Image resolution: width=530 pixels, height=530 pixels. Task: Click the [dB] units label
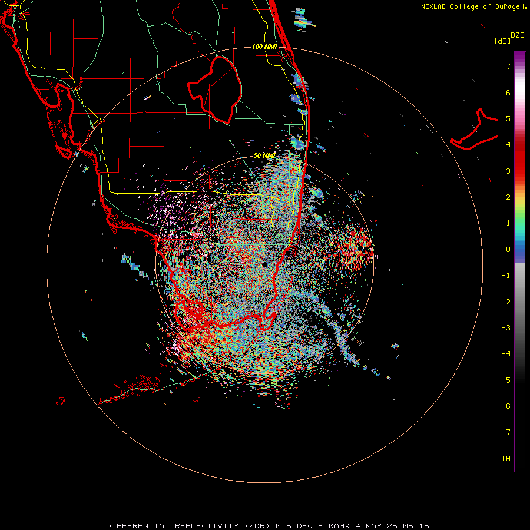tap(503, 41)
